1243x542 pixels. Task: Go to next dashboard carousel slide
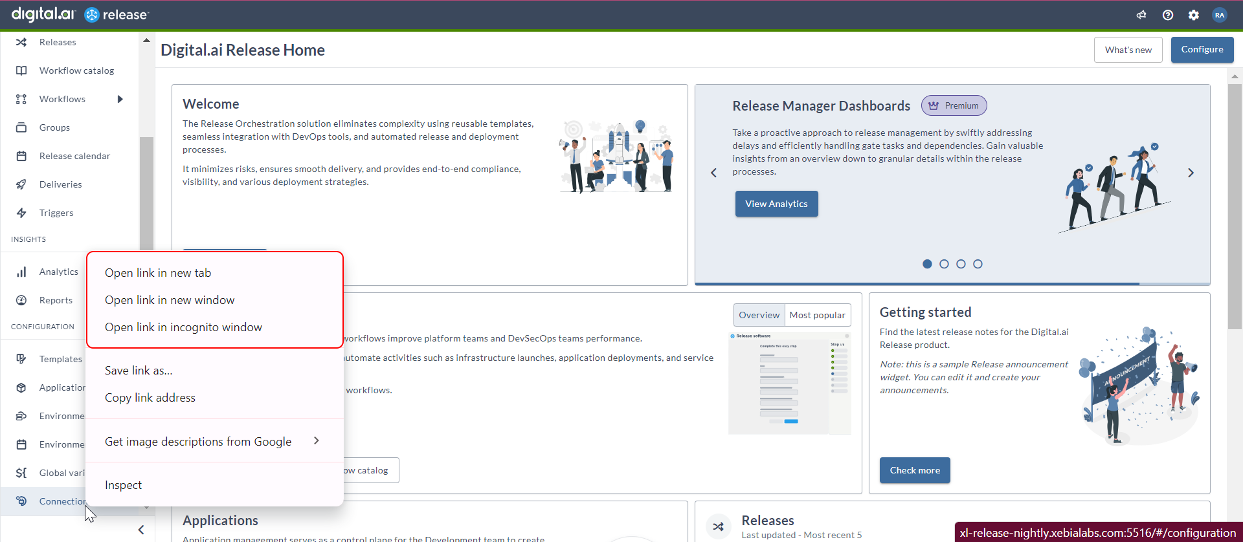pyautogui.click(x=1191, y=173)
